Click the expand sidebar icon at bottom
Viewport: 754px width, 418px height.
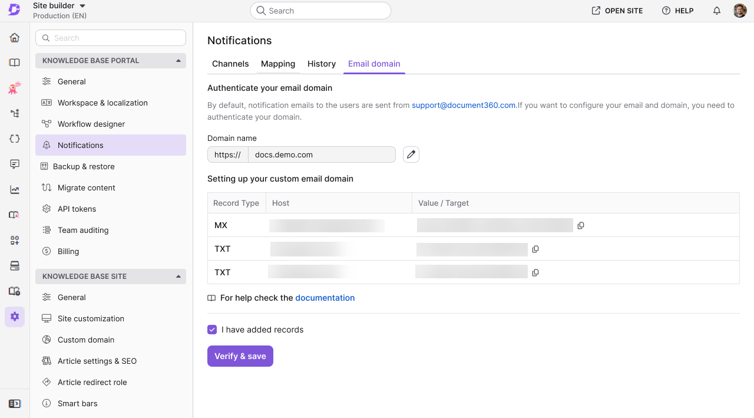(15, 404)
